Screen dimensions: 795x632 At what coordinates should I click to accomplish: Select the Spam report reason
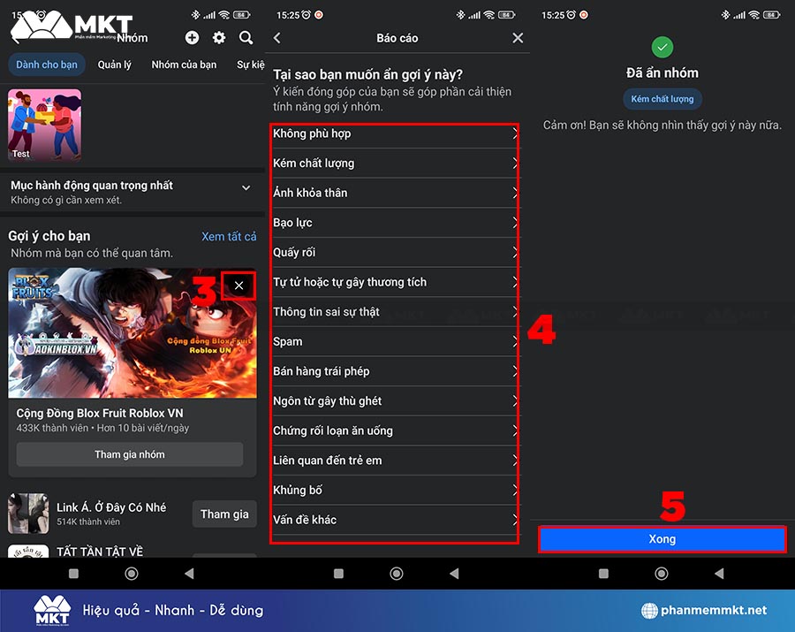click(x=395, y=341)
